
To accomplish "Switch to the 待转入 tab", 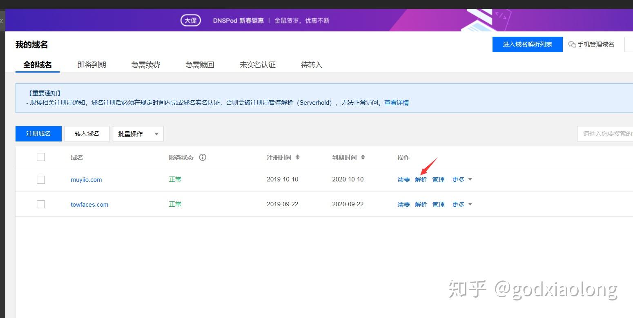I will pyautogui.click(x=311, y=64).
